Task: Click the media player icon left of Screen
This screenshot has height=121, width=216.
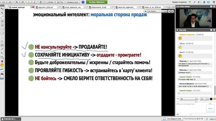Action: coord(41,2)
